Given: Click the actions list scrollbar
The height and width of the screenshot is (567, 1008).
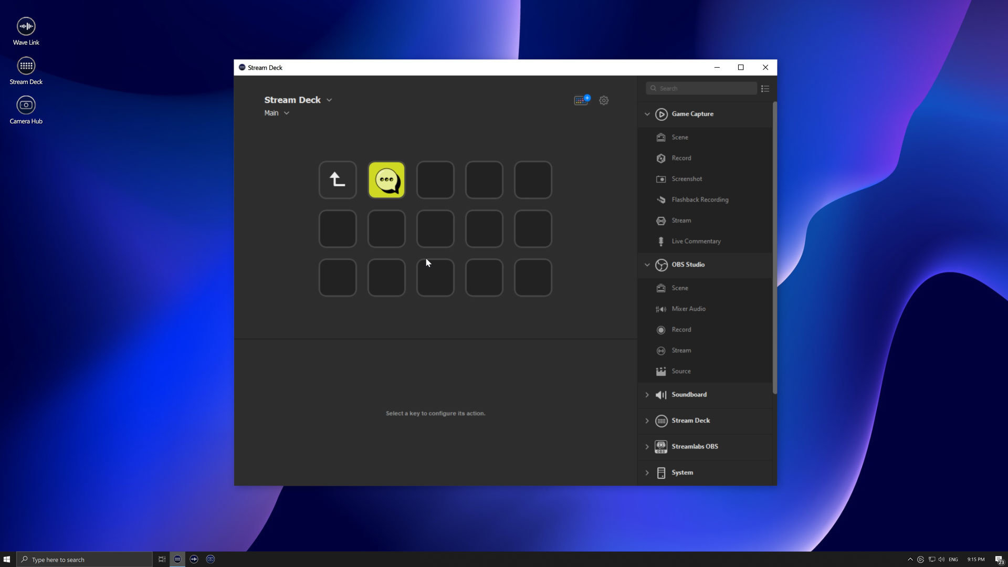Looking at the screenshot, I should pyautogui.click(x=774, y=248).
